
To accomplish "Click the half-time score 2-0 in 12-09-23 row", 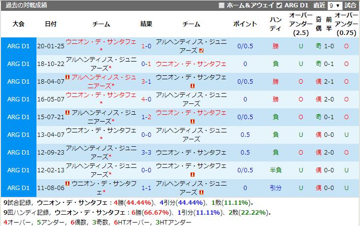I will [x=329, y=152].
